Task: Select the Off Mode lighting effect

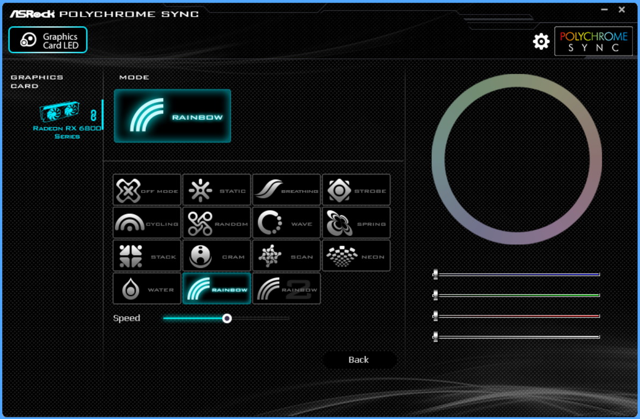Action: pos(147,190)
